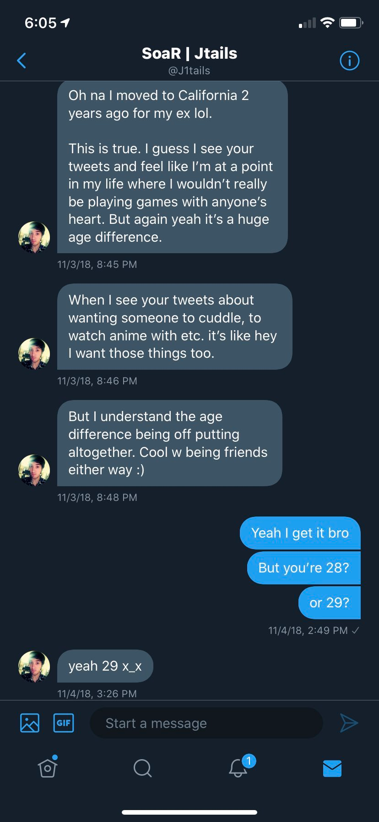Select the Messages envelope tab
The width and height of the screenshot is (379, 822).
point(332,768)
